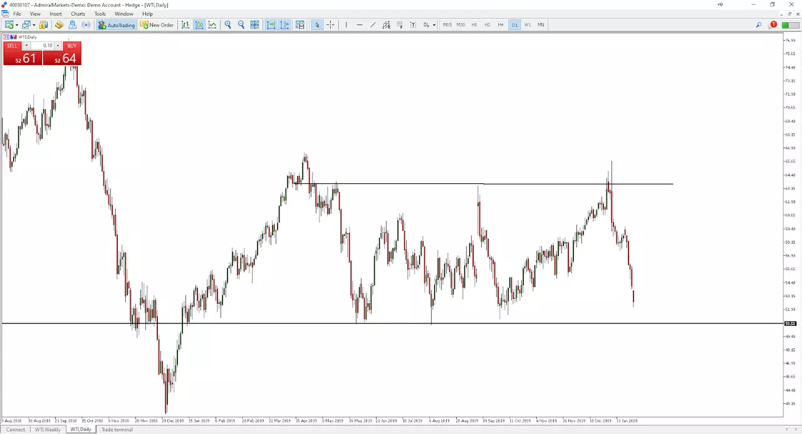Switch chart to line chart
Image resolution: width=802 pixels, height=434 pixels.
point(213,25)
